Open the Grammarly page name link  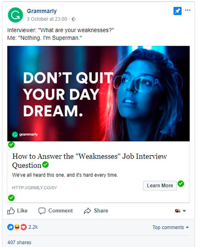pyautogui.click(x=42, y=11)
